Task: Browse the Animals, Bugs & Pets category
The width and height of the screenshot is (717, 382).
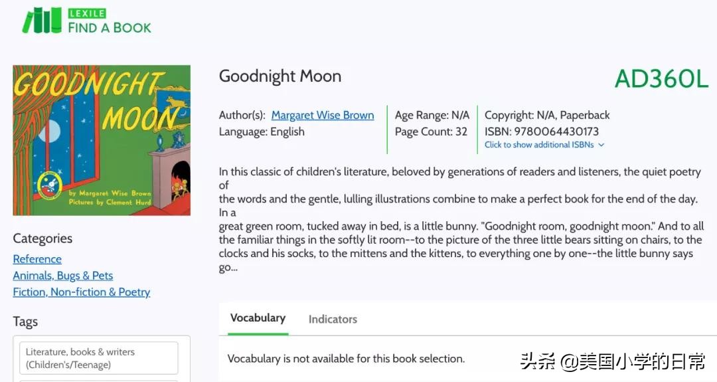Action: coord(63,276)
